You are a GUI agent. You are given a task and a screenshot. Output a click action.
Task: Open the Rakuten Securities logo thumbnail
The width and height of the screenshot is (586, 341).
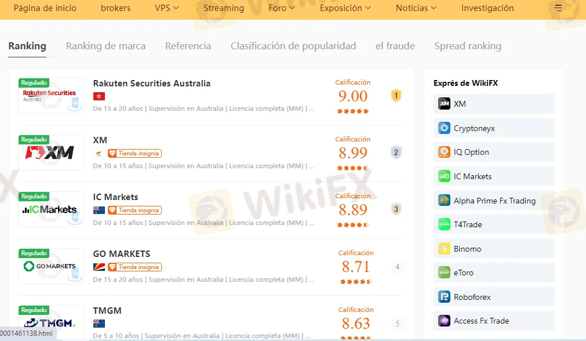pos(51,96)
